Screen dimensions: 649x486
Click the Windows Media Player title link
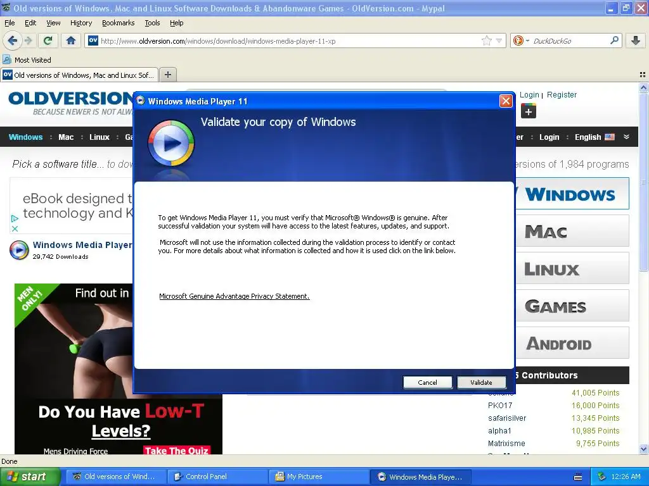(x=82, y=245)
